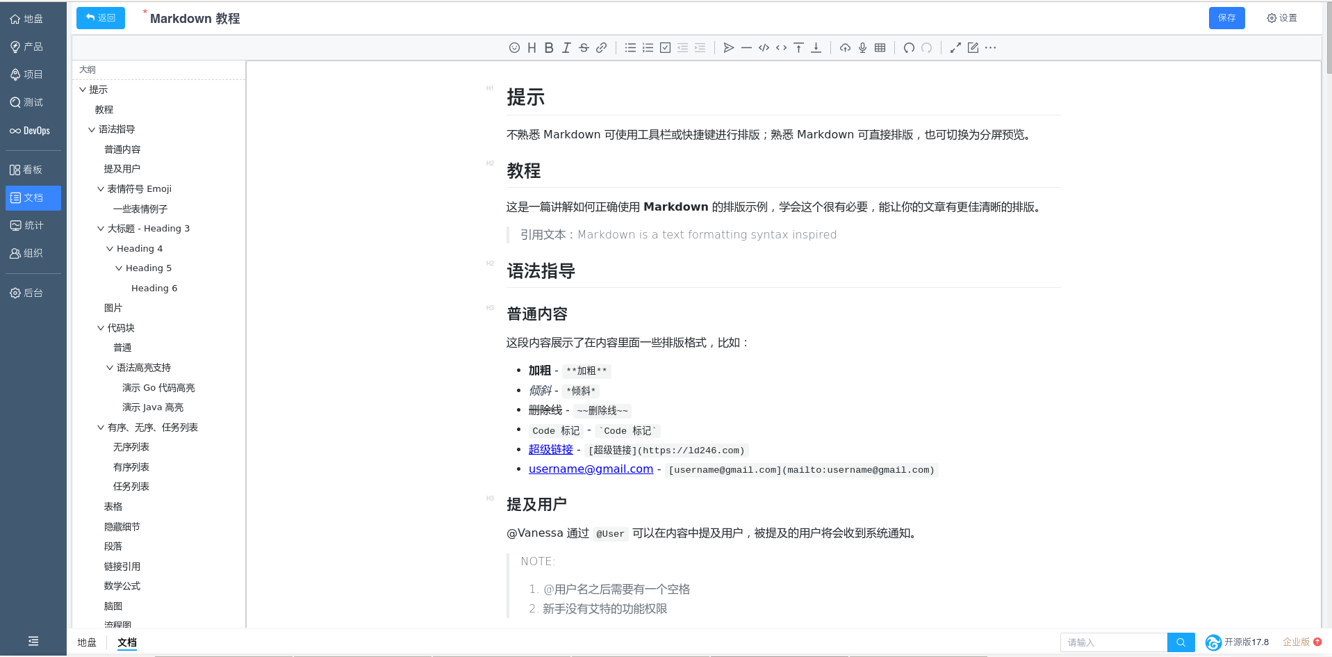1332x657 pixels.
Task: Insert a table from the toolbar
Action: click(880, 48)
